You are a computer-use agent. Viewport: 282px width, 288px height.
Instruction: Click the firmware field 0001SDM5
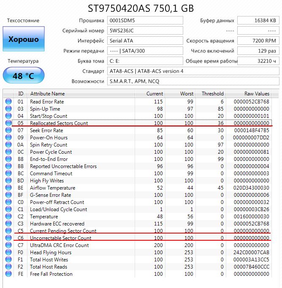(145, 20)
